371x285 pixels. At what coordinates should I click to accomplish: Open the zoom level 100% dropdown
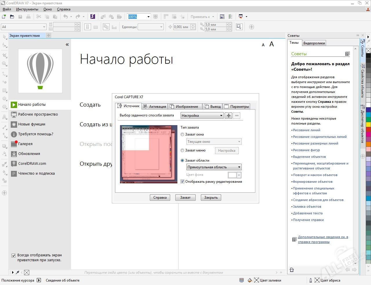148,17
